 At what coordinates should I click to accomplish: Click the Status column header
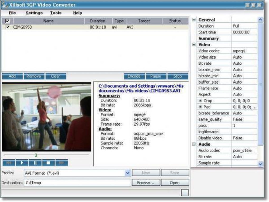(x=175, y=21)
